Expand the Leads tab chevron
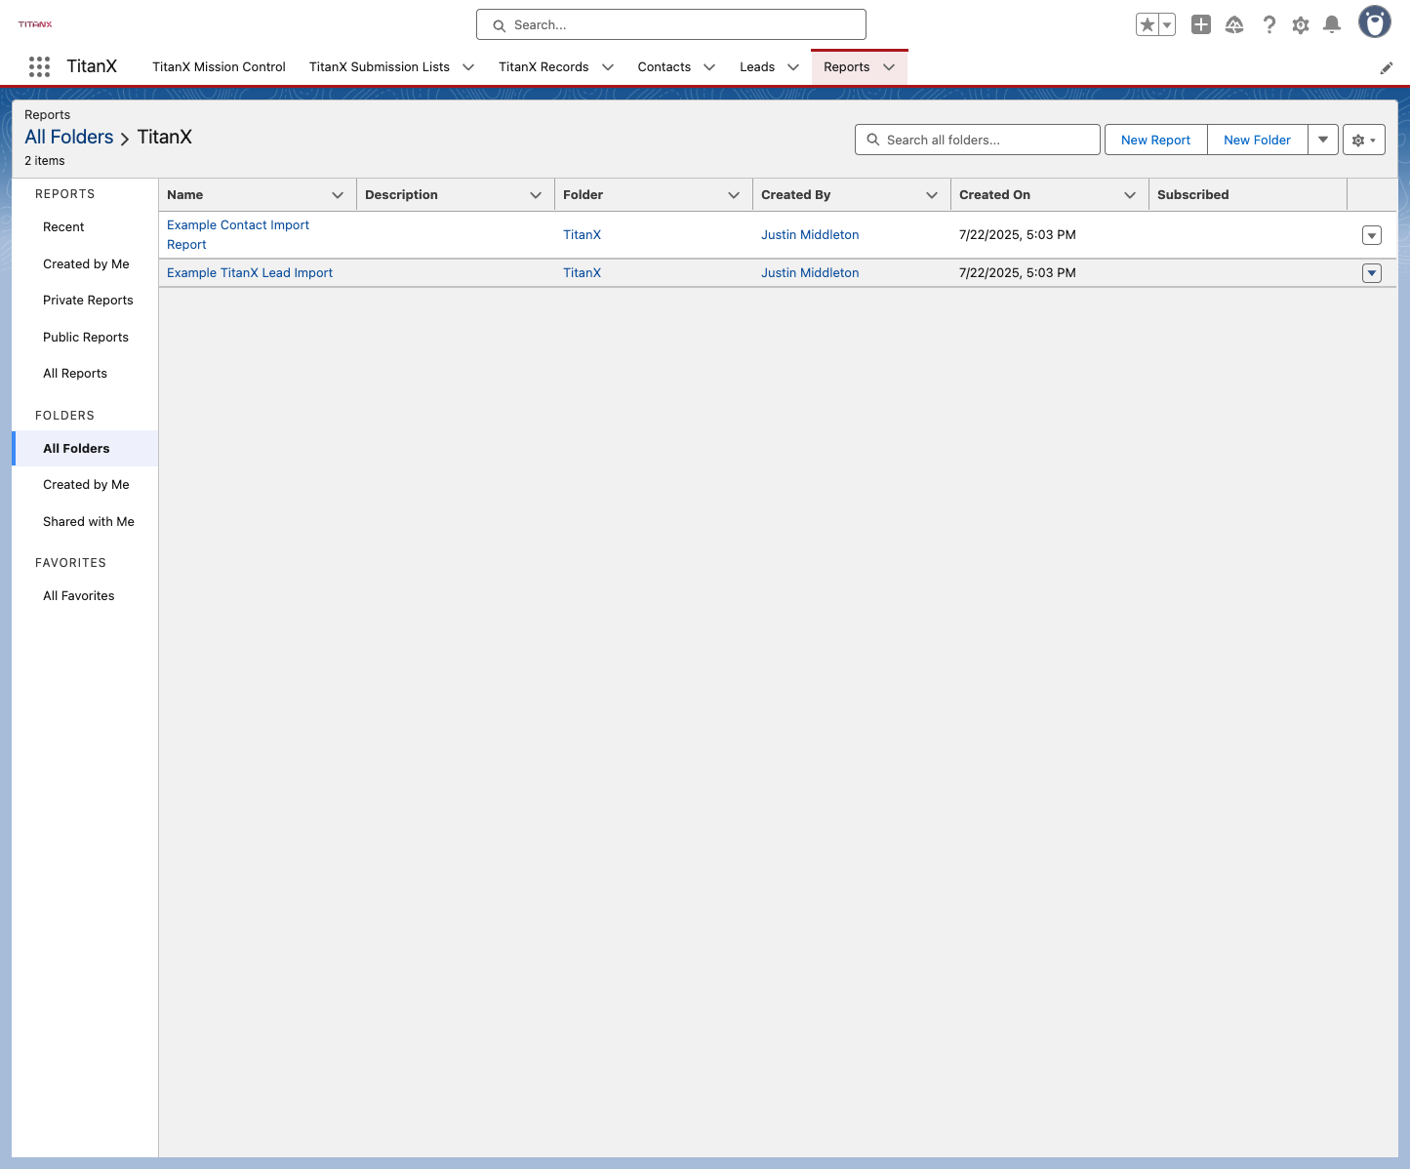The image size is (1410, 1169). pos(793,67)
